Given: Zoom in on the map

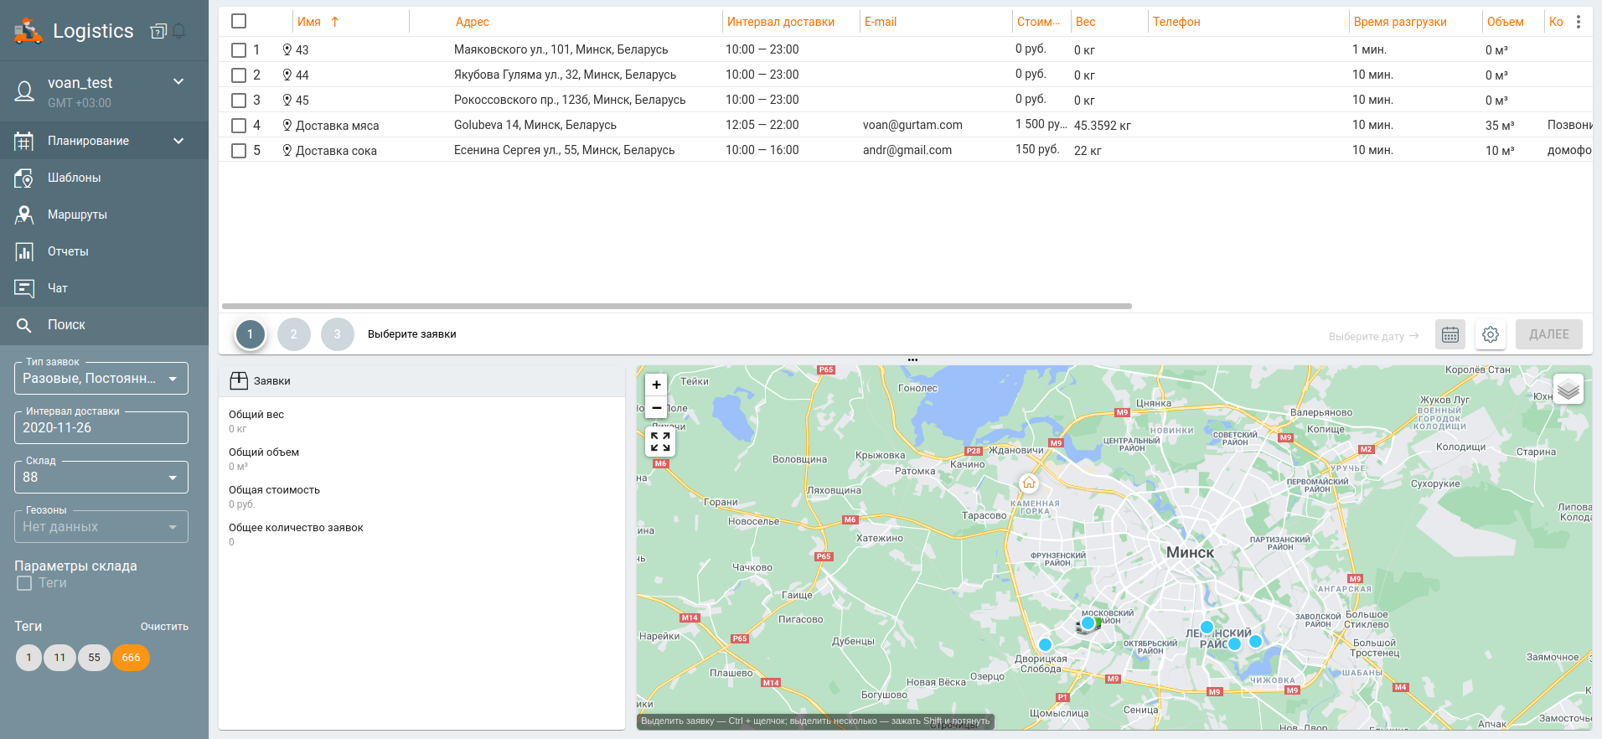Looking at the screenshot, I should click(x=656, y=385).
